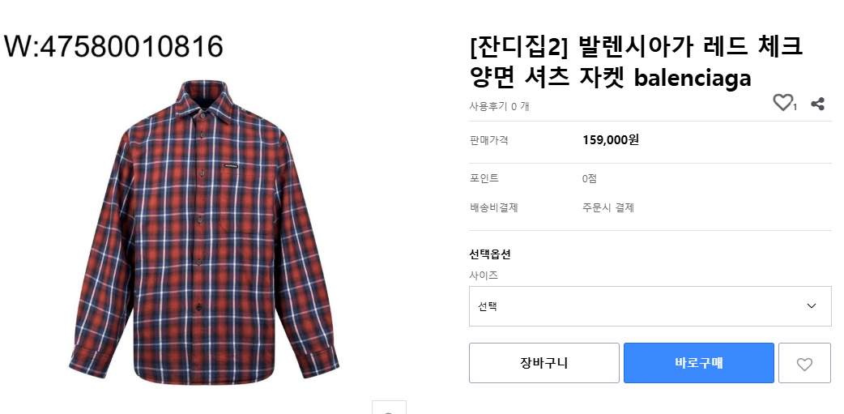Image resolution: width=844 pixels, height=414 pixels.
Task: Click the 0점 points value
Action: [589, 178]
